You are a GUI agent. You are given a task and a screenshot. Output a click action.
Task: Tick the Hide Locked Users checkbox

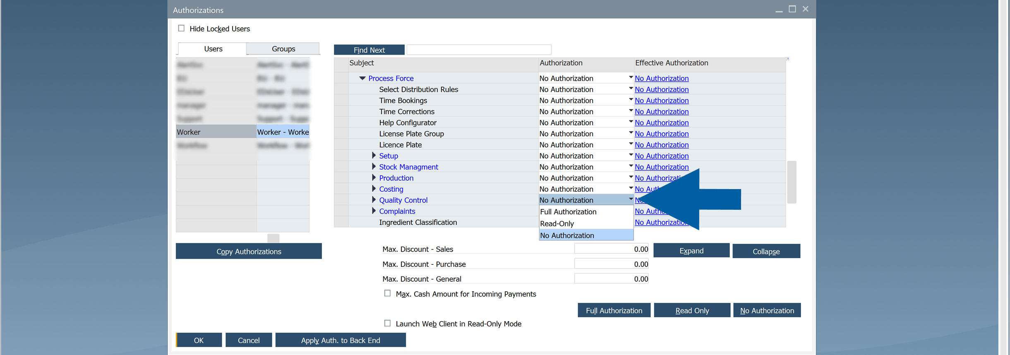tap(181, 28)
